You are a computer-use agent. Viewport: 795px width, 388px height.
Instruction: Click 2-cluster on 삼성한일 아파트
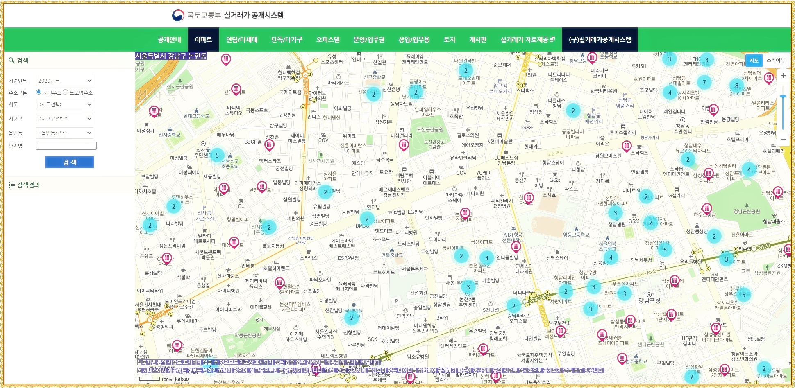click(x=692, y=377)
